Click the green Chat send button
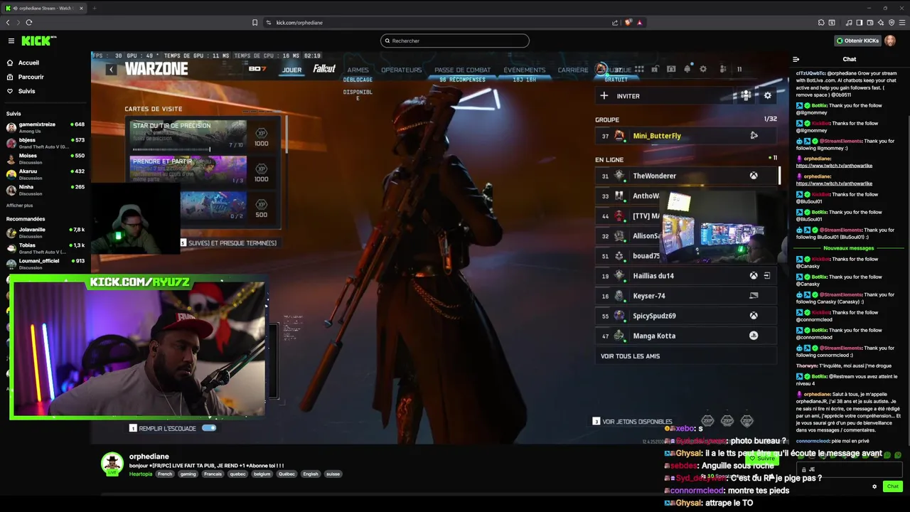This screenshot has height=512, width=910. point(892,486)
